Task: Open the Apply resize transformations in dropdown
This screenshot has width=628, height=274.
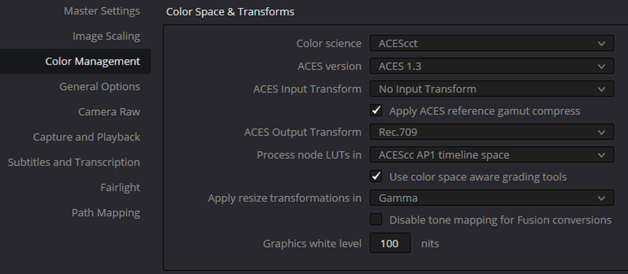Action: (491, 198)
